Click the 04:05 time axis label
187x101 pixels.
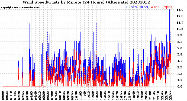31,96
